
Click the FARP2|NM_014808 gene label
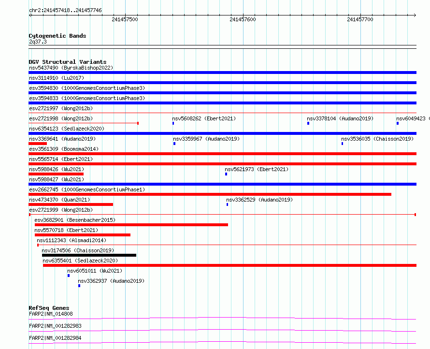pos(51,314)
